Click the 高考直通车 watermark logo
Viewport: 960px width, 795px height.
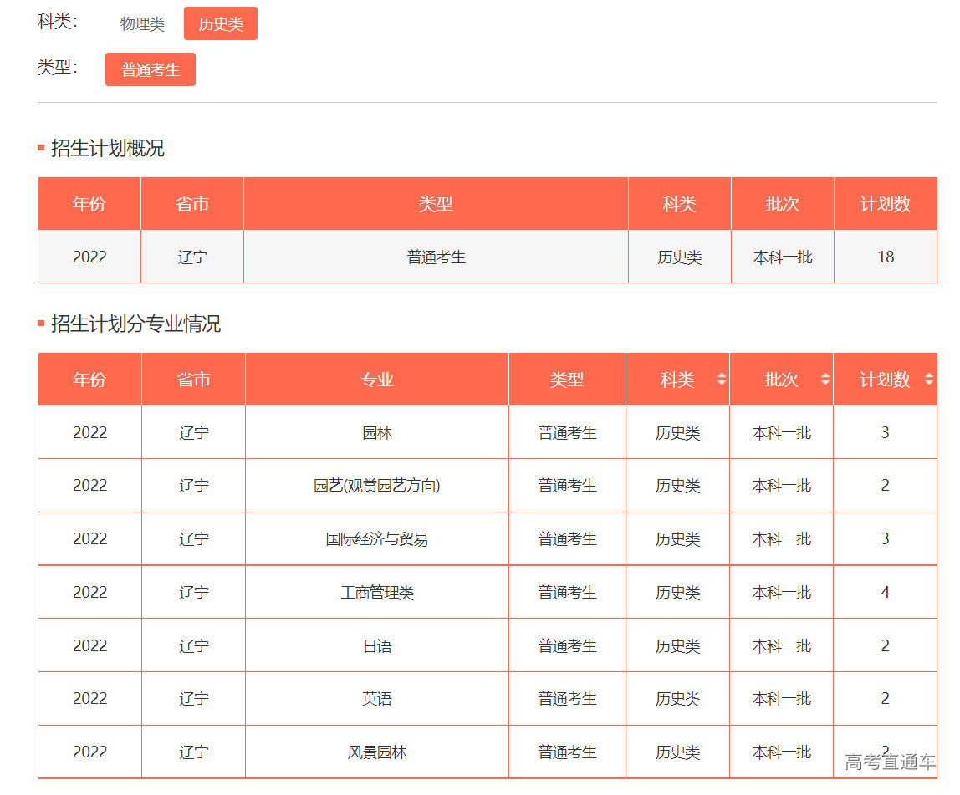[x=890, y=762]
